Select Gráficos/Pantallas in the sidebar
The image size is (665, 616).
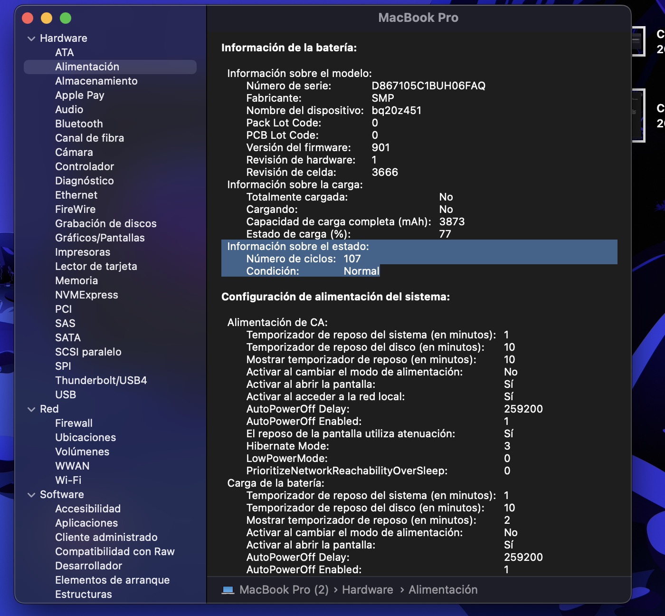click(x=100, y=238)
